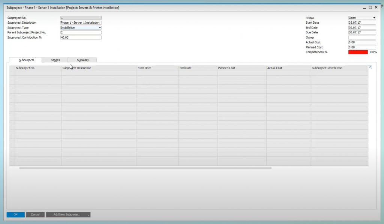Select the Subprojects tab
384x224 pixels.
pos(26,60)
